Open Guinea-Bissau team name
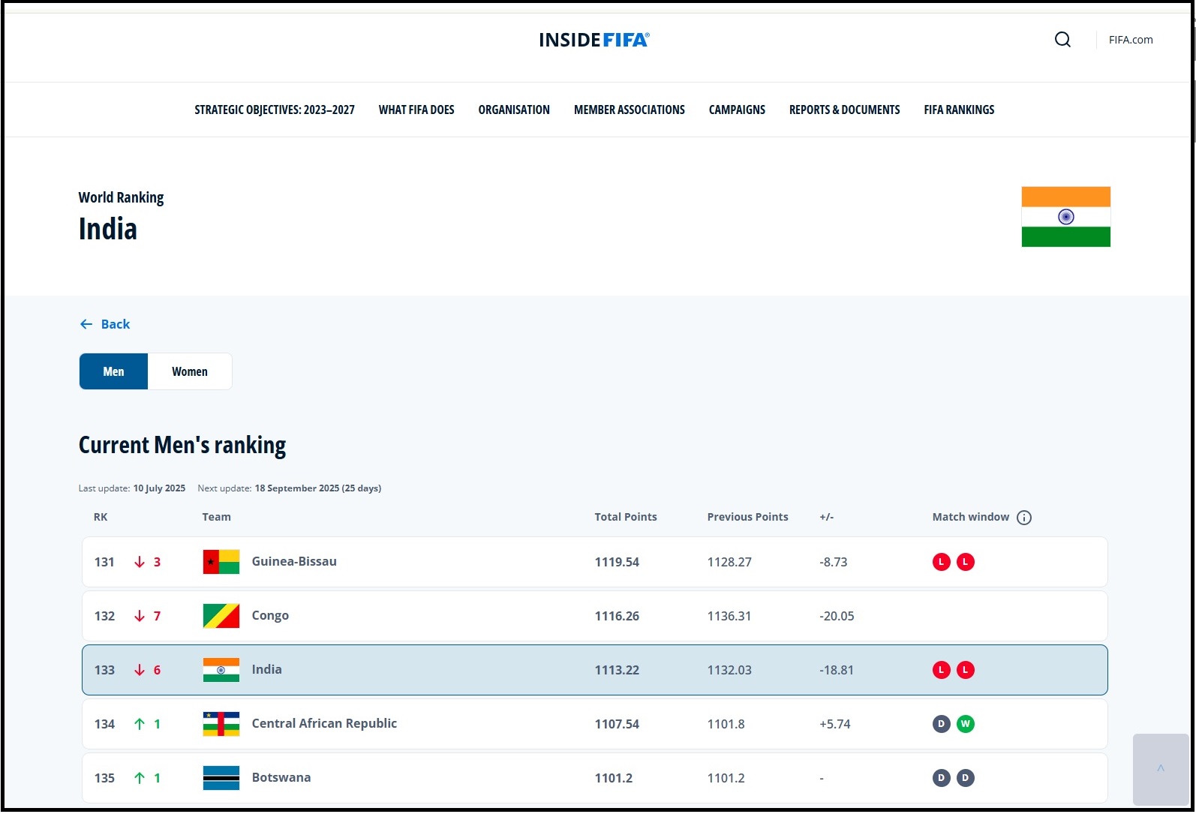This screenshot has height=814, width=1196. [294, 561]
